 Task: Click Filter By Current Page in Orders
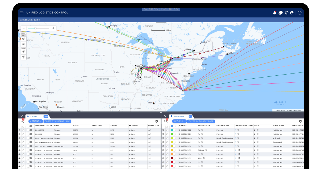click(x=57, y=121)
